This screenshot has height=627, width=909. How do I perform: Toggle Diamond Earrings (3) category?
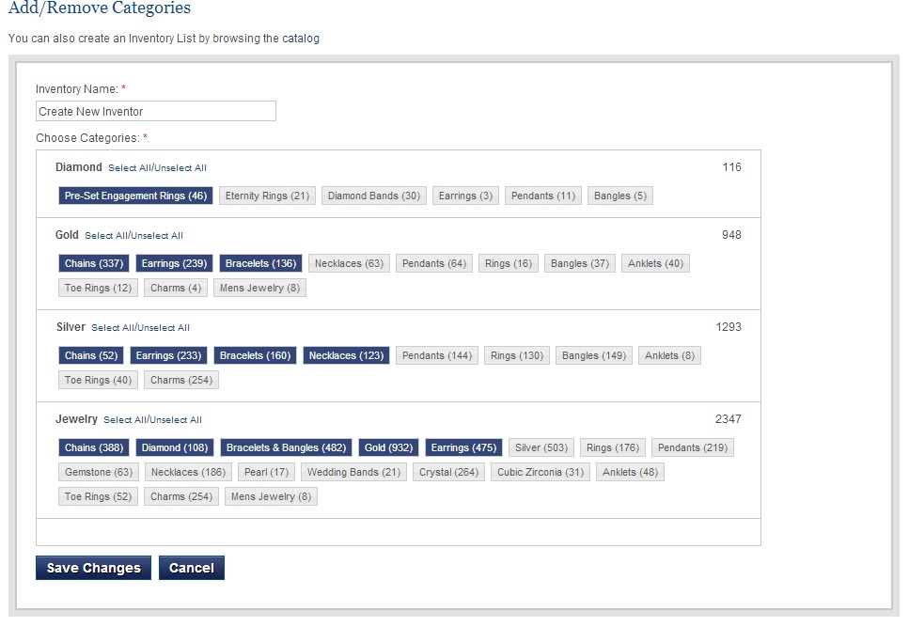click(465, 196)
